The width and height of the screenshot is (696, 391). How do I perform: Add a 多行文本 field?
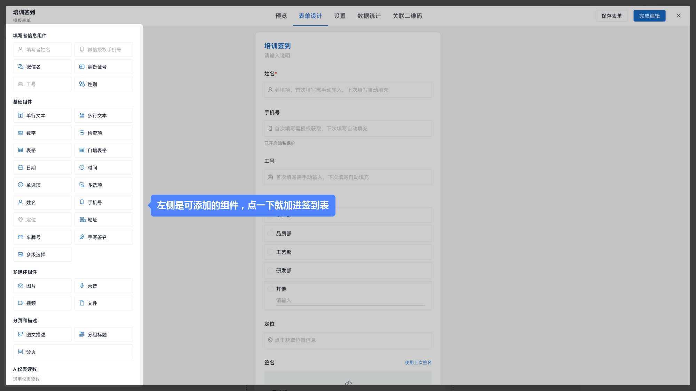click(x=103, y=115)
